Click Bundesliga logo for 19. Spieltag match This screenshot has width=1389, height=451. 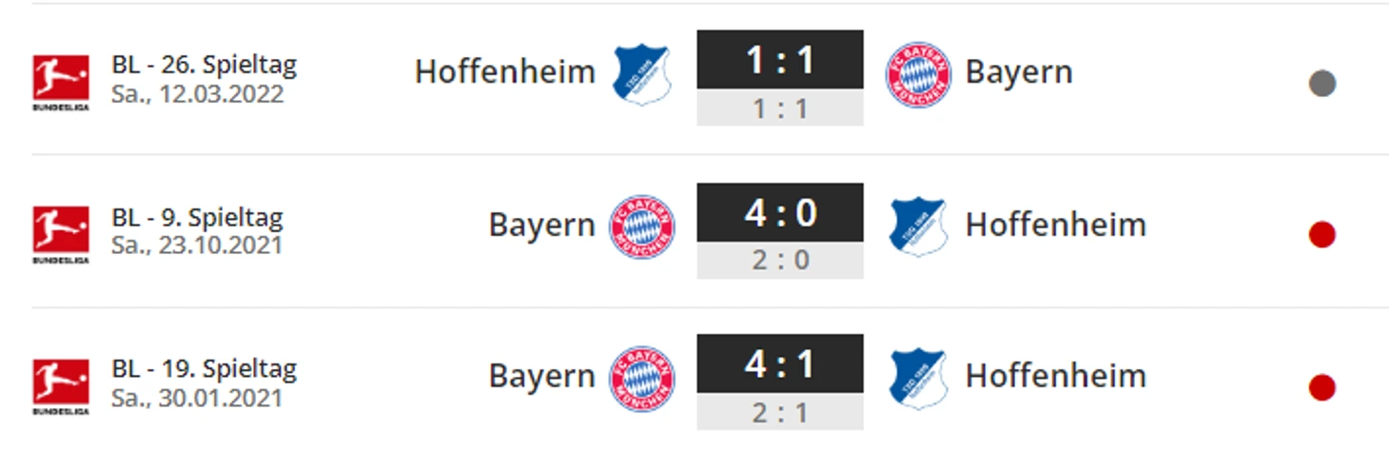(61, 386)
